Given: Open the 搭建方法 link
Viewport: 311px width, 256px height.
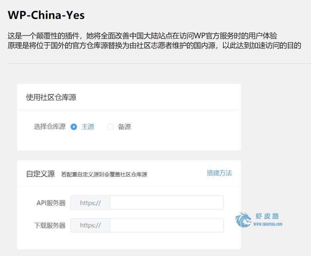Looking at the screenshot, I should 219,173.
